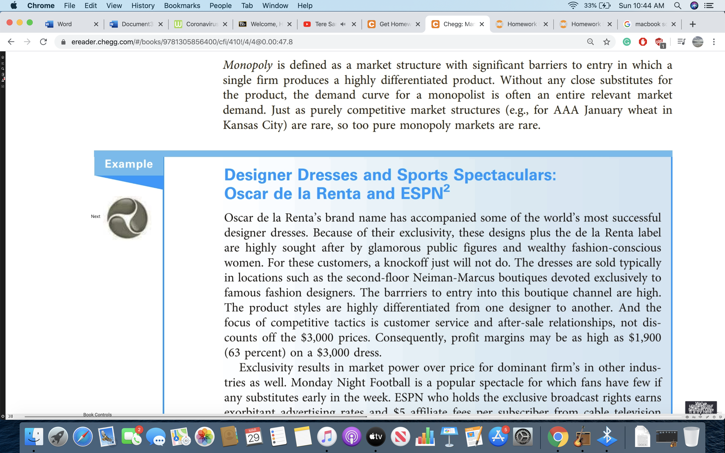Open Chrome's three-dot menu
Image resolution: width=725 pixels, height=453 pixels.
(x=714, y=42)
